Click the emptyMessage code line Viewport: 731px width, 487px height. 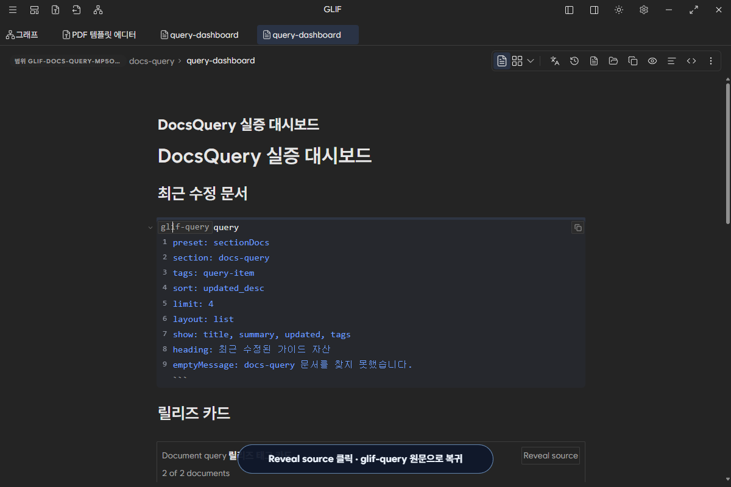(292, 365)
